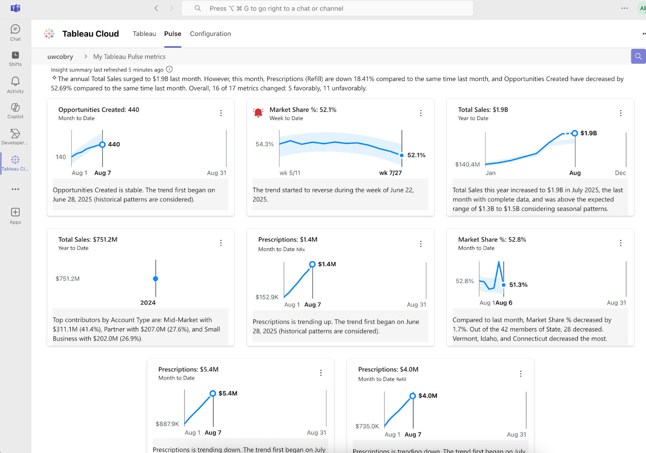Switch to the Configuration tab
Screen dimensions: 646x453
[x=210, y=34]
